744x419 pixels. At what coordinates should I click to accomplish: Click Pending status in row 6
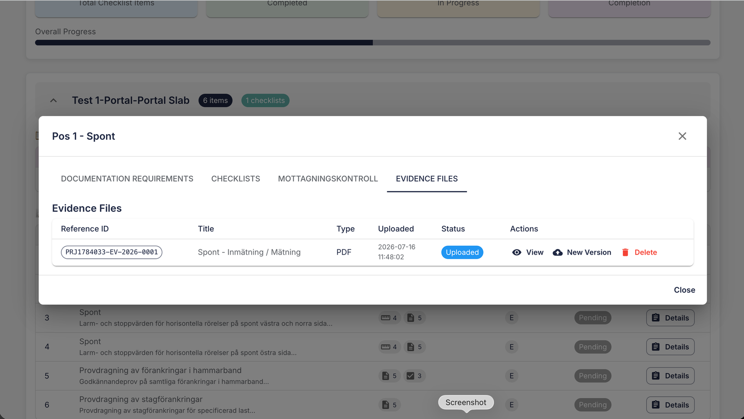[x=593, y=405]
